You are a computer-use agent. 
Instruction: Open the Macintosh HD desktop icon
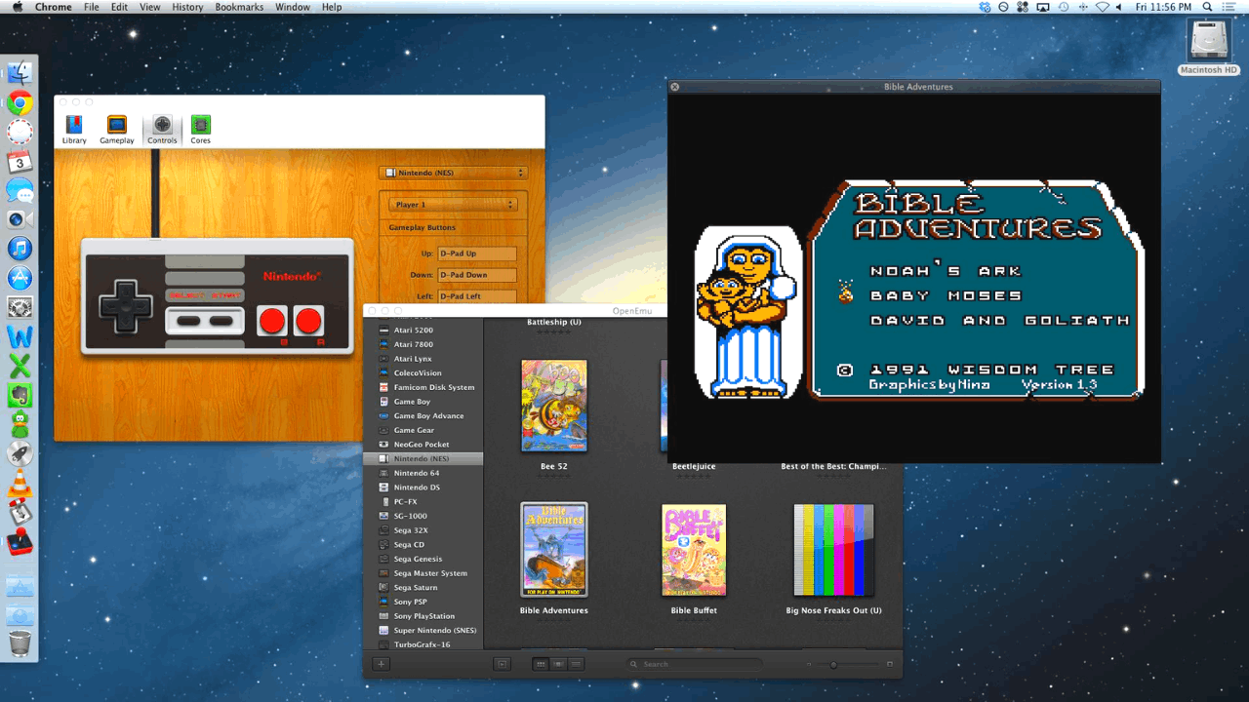1208,47
